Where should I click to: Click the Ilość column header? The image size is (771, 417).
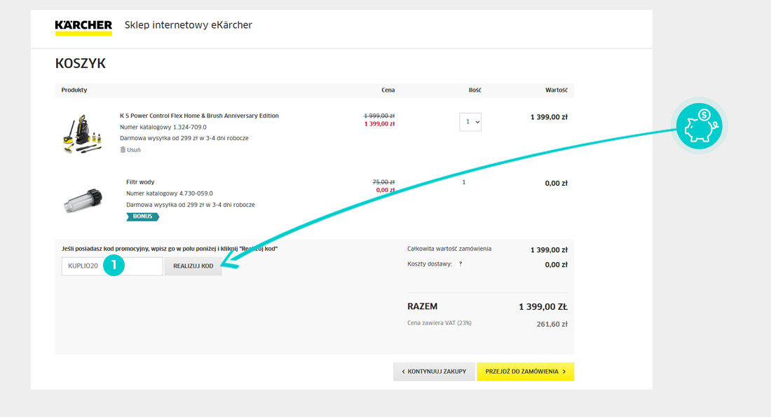475,90
